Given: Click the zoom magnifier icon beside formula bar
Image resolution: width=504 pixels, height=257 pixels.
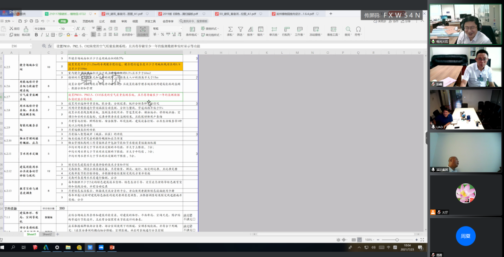Looking at the screenshot, I should point(44,46).
